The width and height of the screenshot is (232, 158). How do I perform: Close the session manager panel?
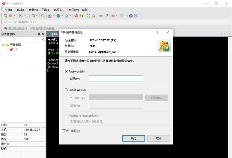point(43,34)
